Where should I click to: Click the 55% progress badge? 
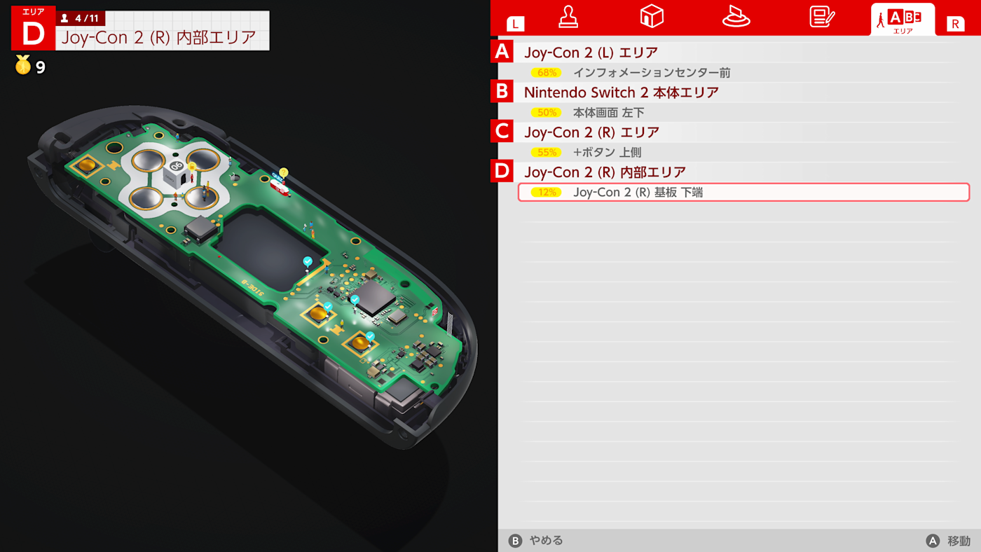point(547,153)
